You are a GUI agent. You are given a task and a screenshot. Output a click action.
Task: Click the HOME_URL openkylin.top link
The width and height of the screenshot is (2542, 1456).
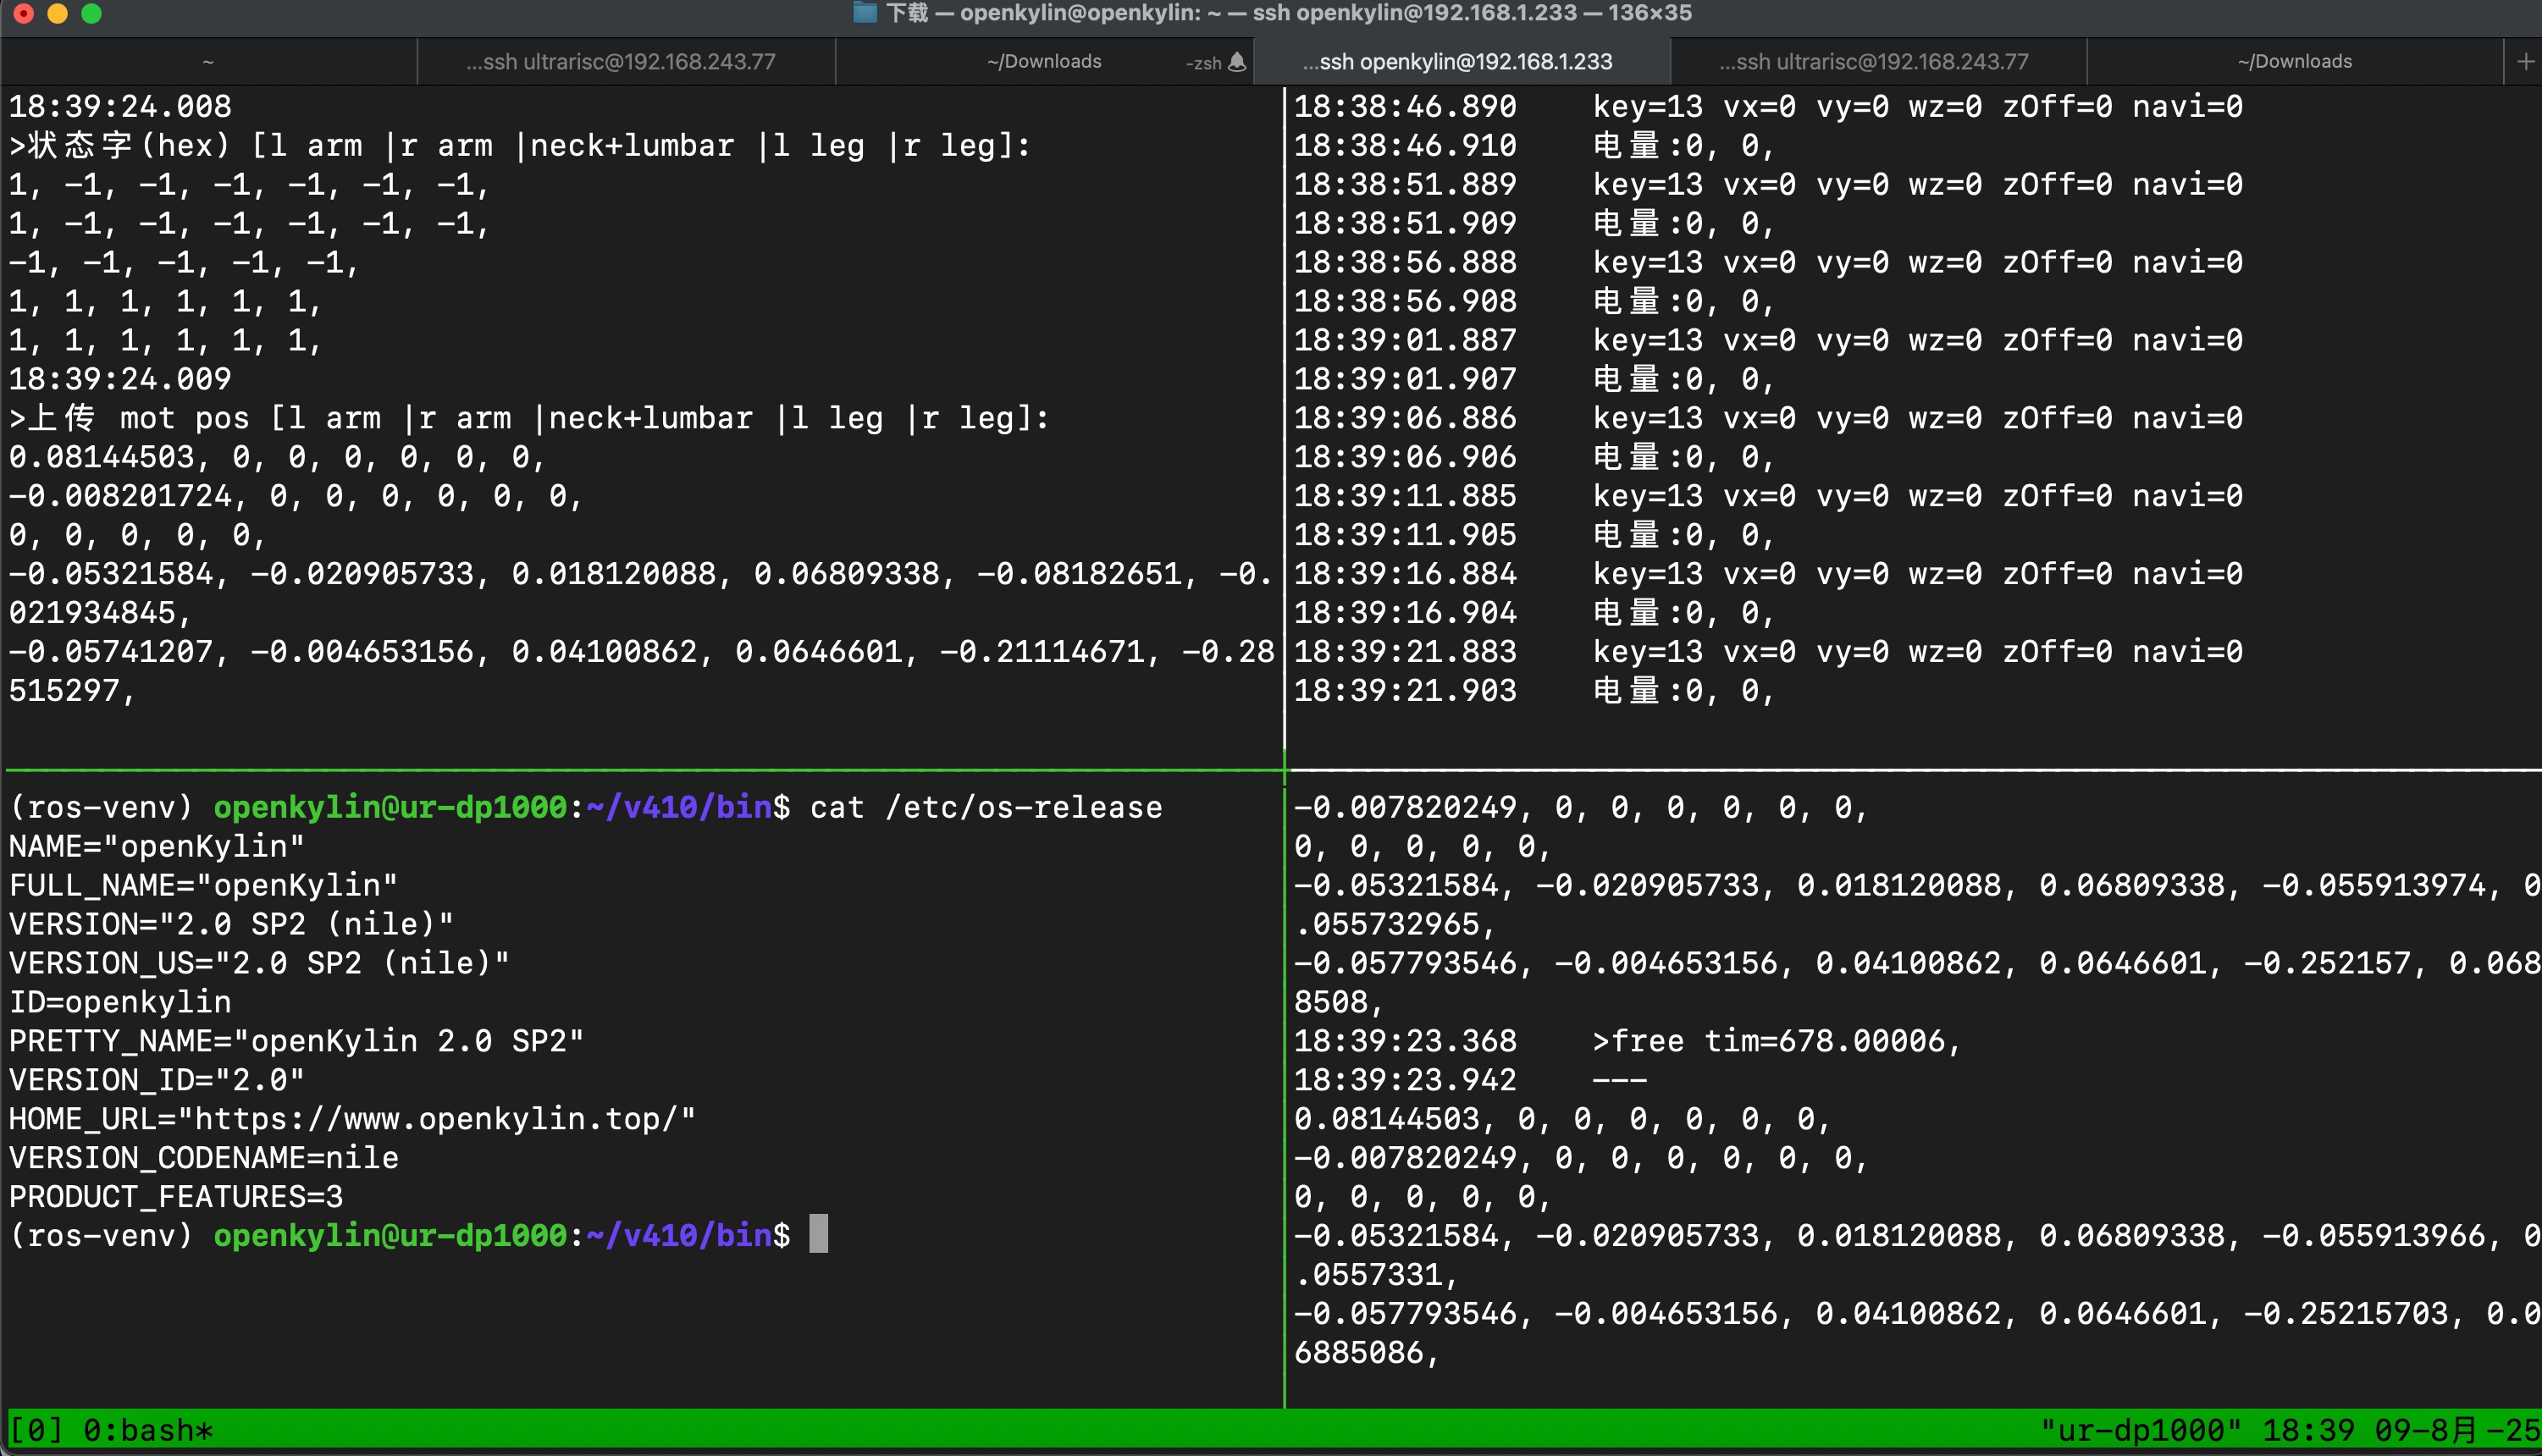coord(444,1119)
